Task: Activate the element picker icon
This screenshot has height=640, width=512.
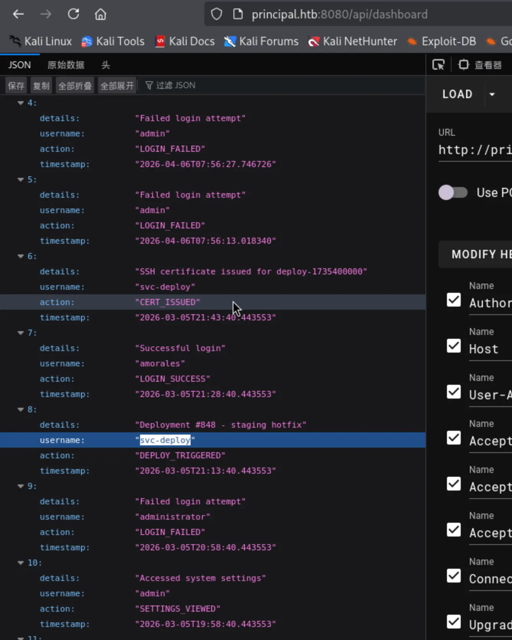Action: pyautogui.click(x=438, y=65)
